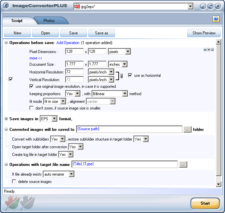Click scrollbar up arrow

[218, 42]
